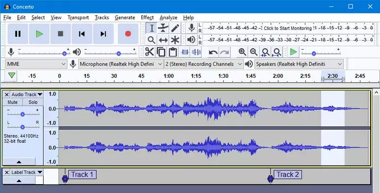Click the highlighted 2:30 timeline selection
Screen dimensions: 380x193
click(333, 76)
